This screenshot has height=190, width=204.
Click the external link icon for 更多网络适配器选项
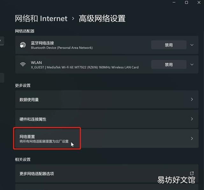192,173
